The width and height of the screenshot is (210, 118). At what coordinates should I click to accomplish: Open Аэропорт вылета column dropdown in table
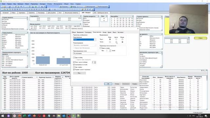click(x=53, y=77)
